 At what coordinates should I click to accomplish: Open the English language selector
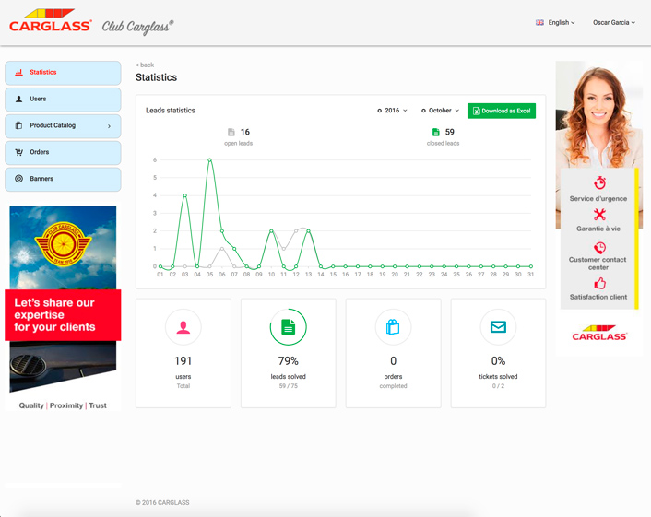point(555,22)
